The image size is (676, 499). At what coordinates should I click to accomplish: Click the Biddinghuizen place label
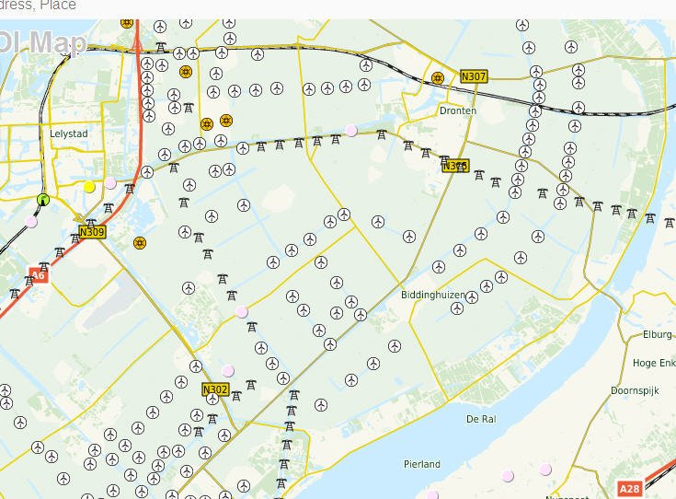coord(432,296)
